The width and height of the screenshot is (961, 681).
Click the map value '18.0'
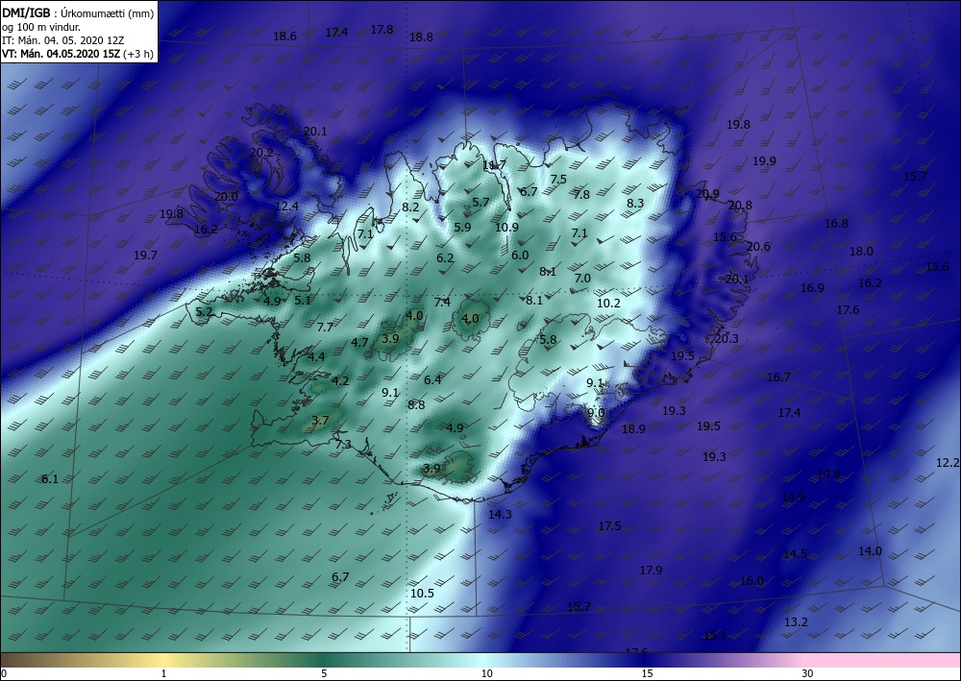click(x=861, y=251)
